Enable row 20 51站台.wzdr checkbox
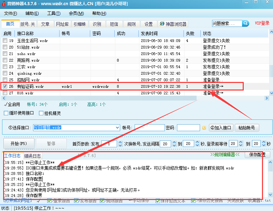273x211 pixels. (x=5, y=47)
